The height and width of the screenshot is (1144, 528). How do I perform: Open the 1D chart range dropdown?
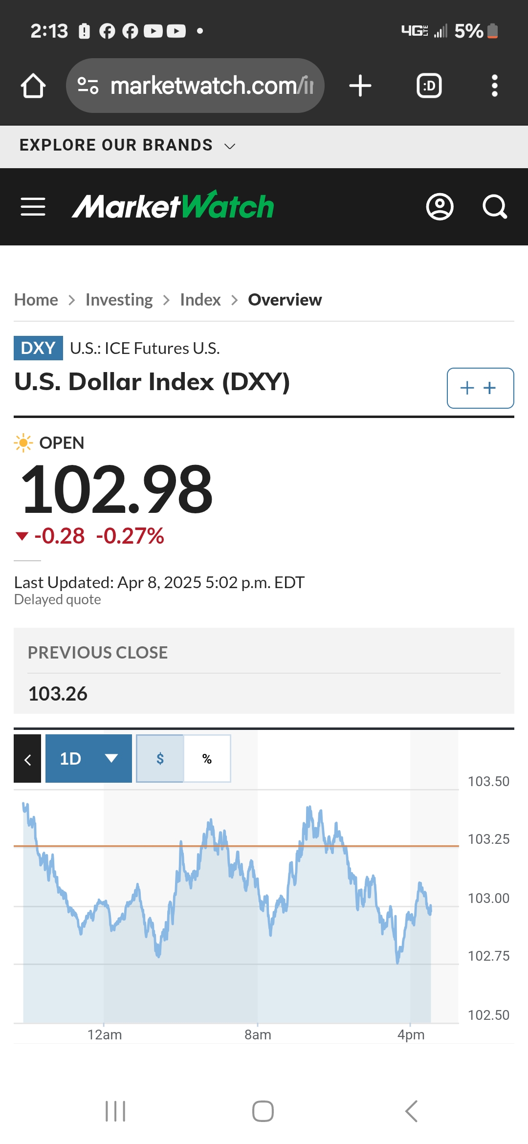point(88,759)
